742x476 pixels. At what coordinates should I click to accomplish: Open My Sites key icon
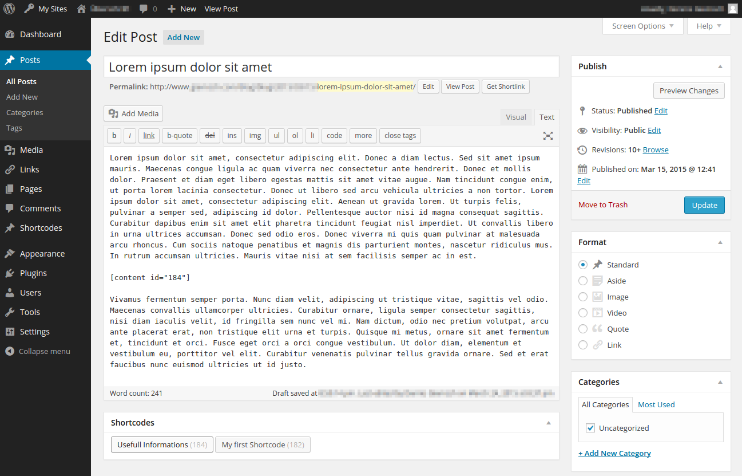[x=29, y=9]
